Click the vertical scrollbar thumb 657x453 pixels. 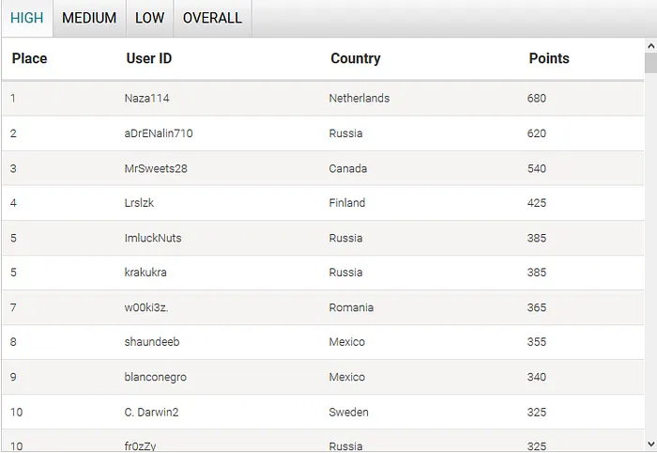649,63
